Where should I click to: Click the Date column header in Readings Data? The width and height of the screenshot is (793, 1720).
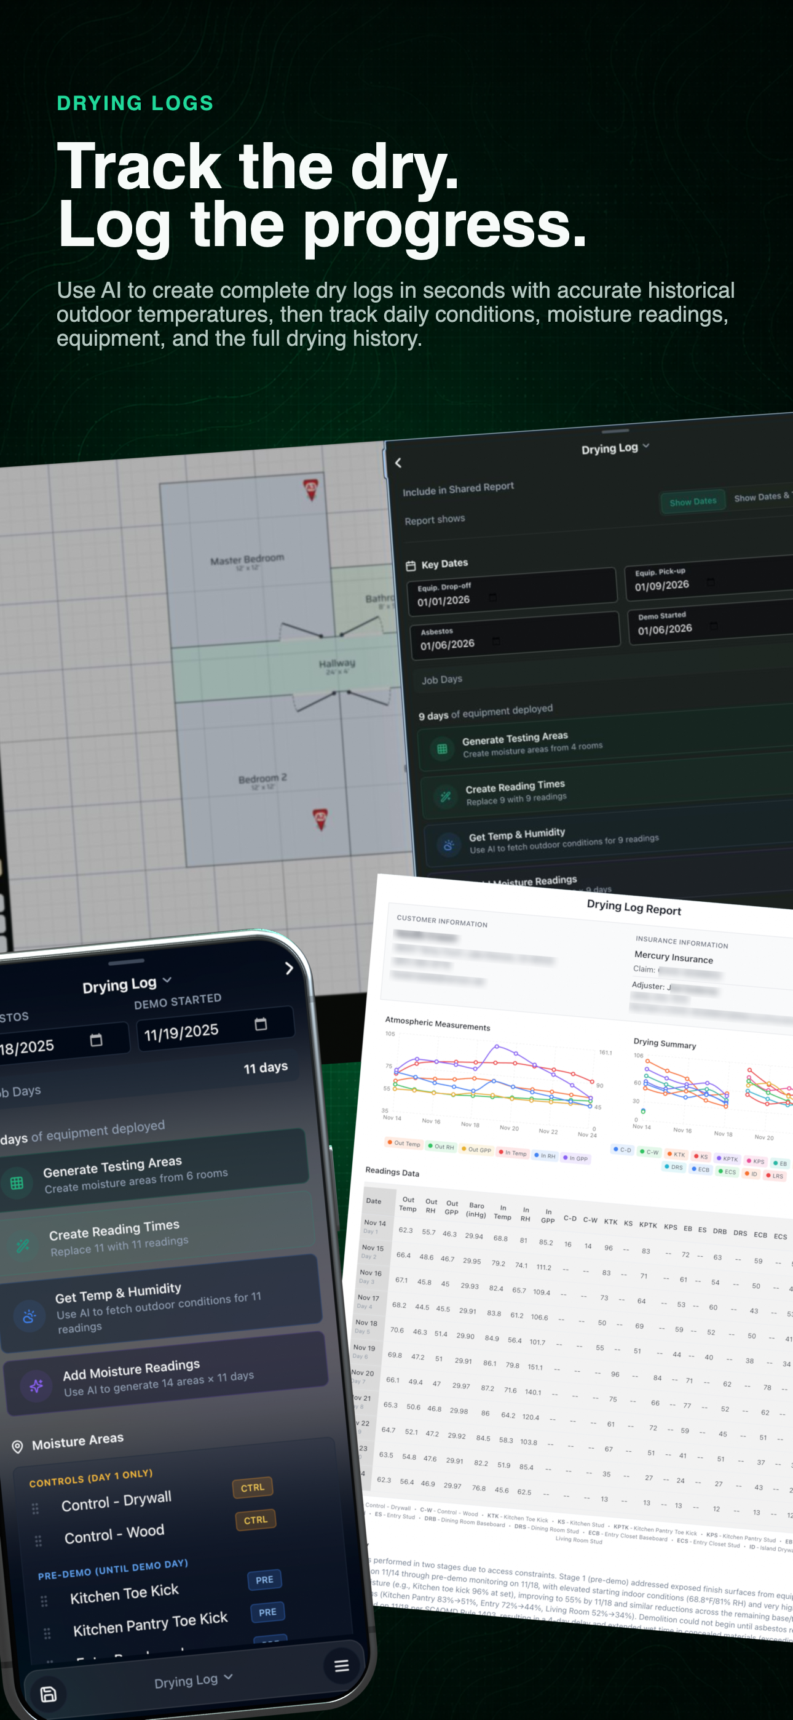pyautogui.click(x=374, y=1201)
